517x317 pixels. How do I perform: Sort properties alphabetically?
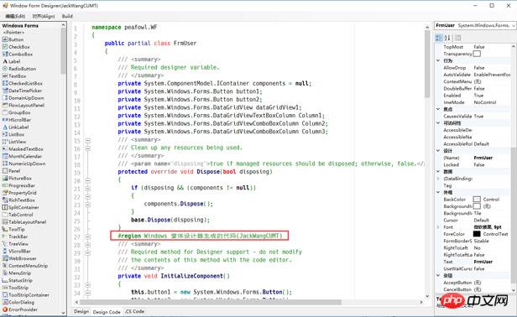(447, 38)
